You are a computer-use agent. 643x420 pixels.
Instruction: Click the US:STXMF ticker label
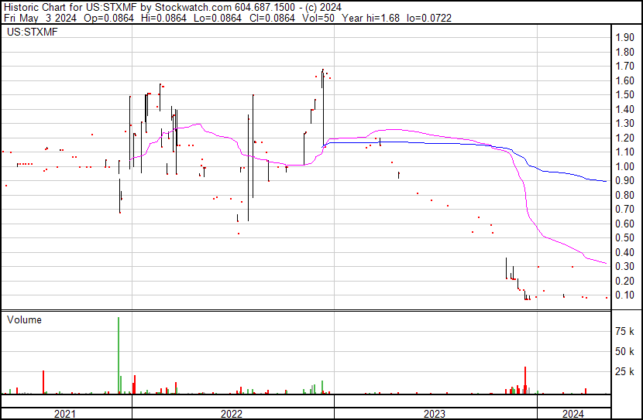coord(32,32)
